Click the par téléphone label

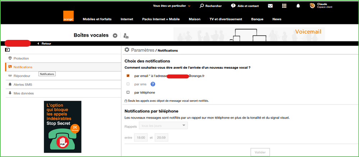pyautogui.click(x=145, y=92)
